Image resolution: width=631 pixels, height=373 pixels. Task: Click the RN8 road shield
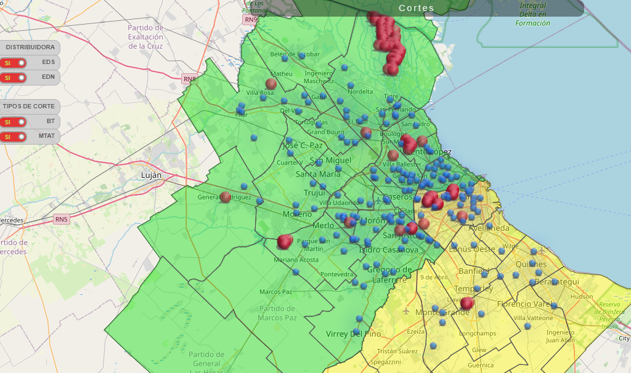coord(189,79)
